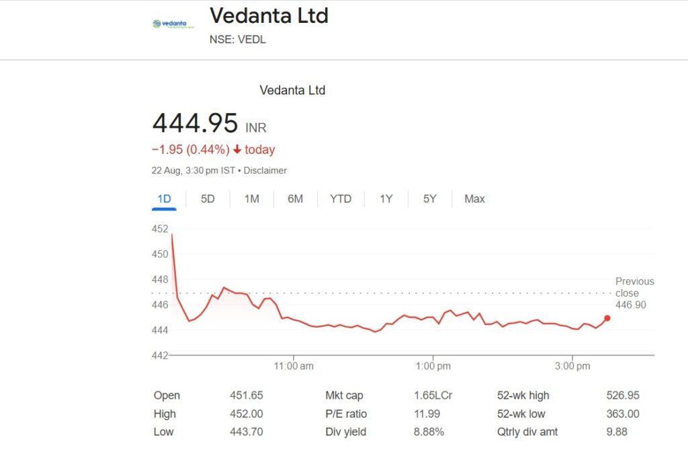Click the 3:00 pm axis marker
This screenshot has height=464, width=688.
point(572,366)
